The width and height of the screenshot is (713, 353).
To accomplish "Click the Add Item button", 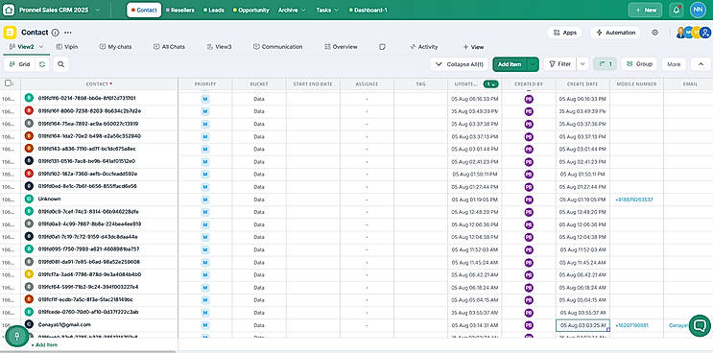I will tap(510, 64).
